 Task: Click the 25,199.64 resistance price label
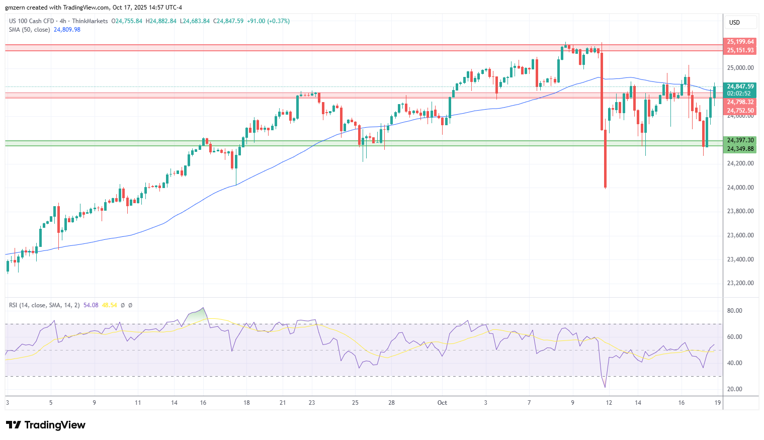740,42
